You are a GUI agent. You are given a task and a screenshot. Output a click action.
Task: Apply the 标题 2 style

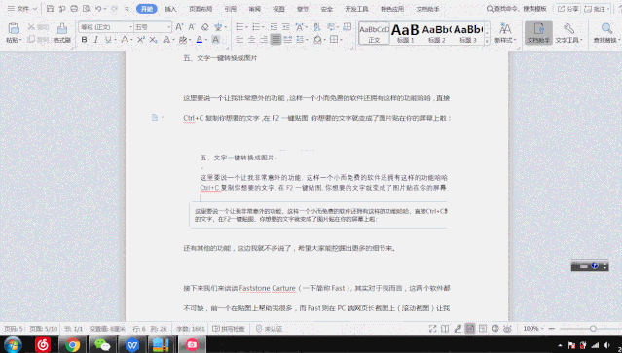pos(437,33)
